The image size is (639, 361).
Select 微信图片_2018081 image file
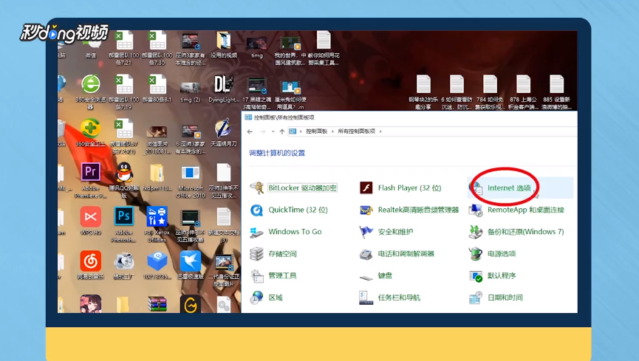pos(157,139)
